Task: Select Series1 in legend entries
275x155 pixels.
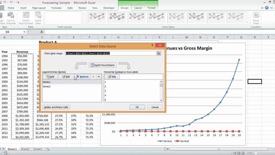Action: pyautogui.click(x=72, y=82)
